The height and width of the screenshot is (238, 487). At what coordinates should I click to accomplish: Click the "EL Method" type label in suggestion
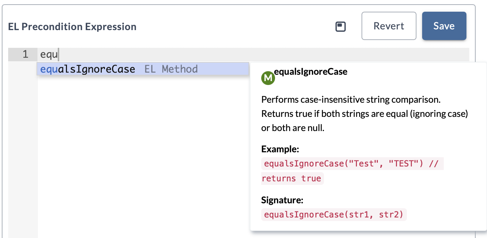click(171, 69)
